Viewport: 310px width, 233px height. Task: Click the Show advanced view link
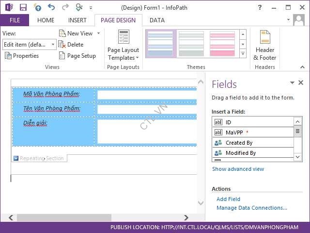click(238, 169)
